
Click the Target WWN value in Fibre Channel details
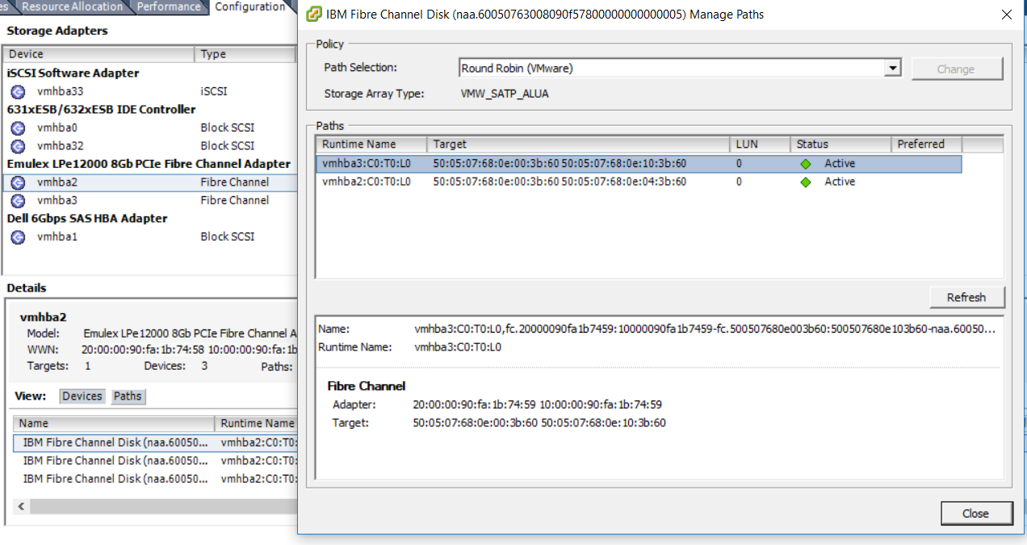[x=539, y=423]
